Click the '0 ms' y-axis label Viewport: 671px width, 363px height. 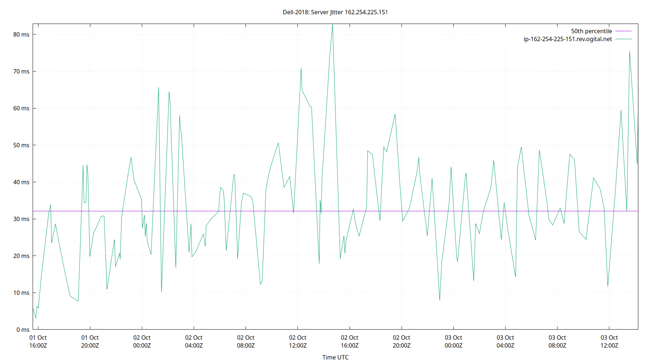click(x=23, y=330)
